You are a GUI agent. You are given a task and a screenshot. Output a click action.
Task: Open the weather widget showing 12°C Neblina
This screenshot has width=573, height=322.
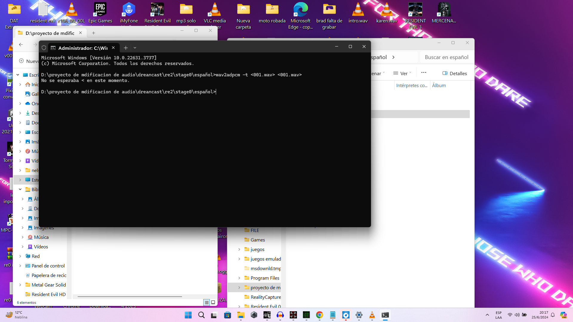coord(16,315)
